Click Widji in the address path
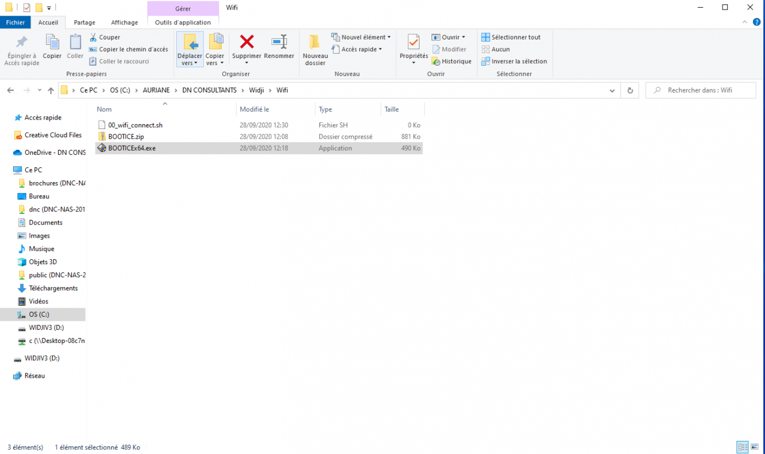765x454 pixels. coord(257,90)
